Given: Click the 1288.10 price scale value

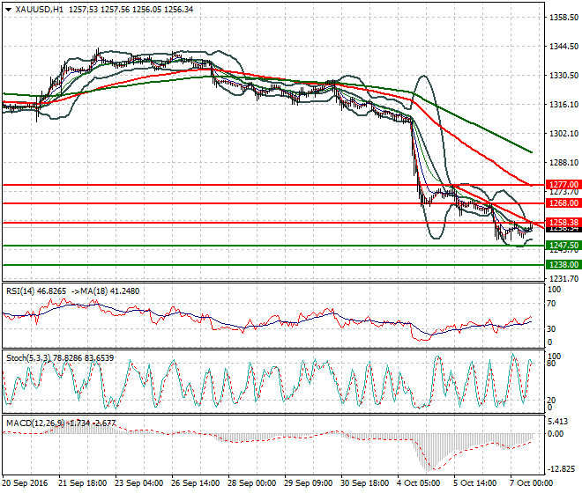Looking at the screenshot, I should (563, 162).
